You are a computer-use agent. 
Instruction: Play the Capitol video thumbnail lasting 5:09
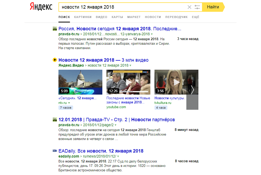[x=80, y=82]
